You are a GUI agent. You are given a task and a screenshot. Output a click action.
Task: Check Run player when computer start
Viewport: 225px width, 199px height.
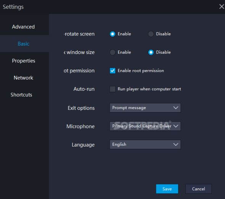tap(112, 89)
